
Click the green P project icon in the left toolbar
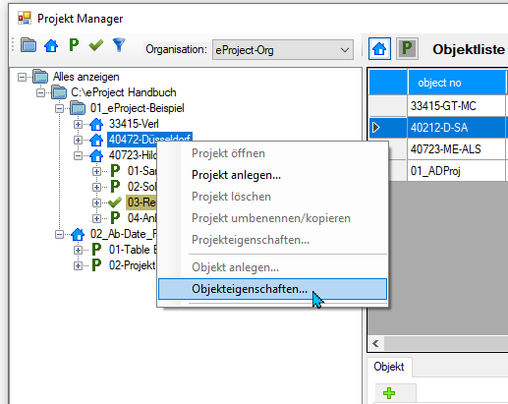click(x=74, y=45)
